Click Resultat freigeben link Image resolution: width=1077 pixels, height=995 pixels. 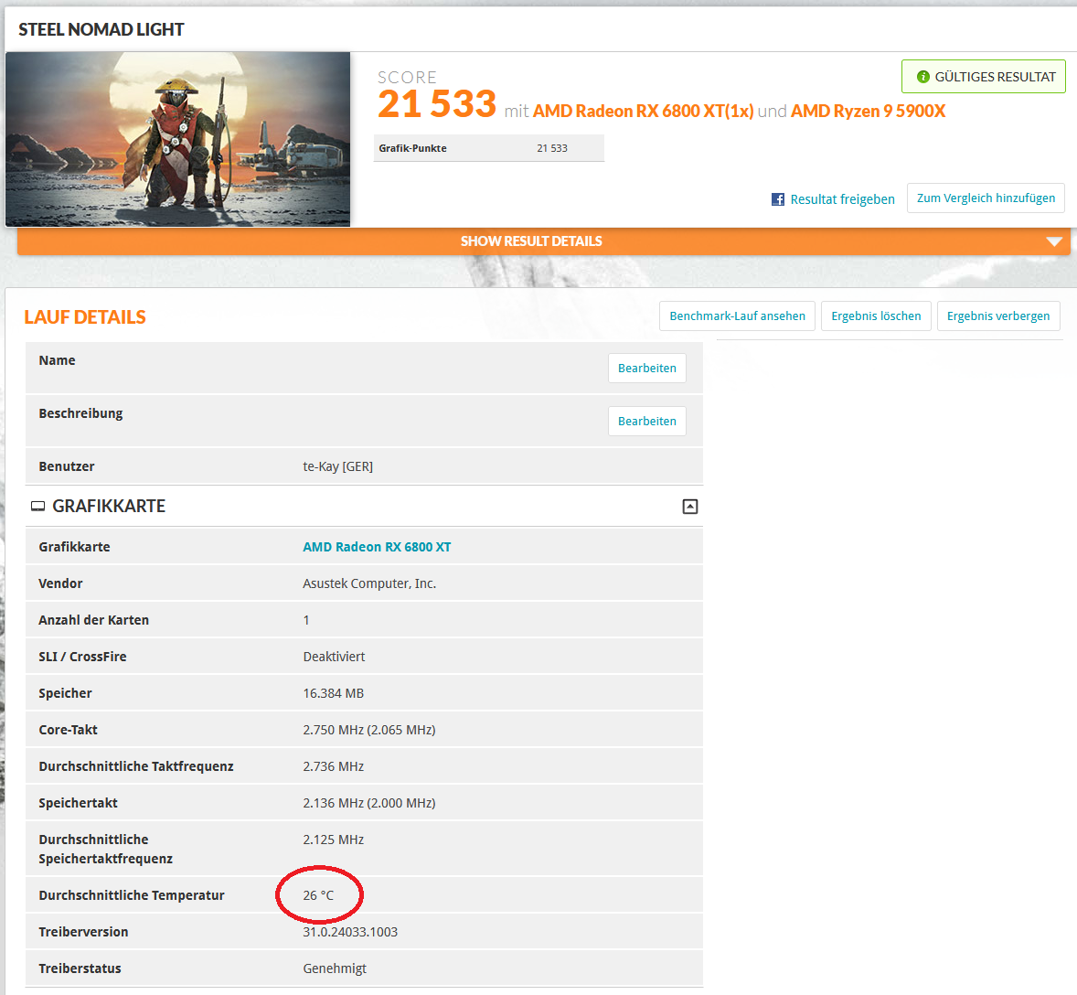point(842,199)
